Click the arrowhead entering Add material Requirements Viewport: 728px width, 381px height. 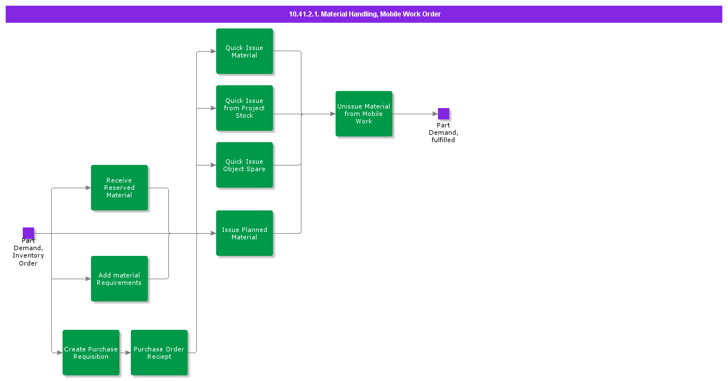point(88,279)
